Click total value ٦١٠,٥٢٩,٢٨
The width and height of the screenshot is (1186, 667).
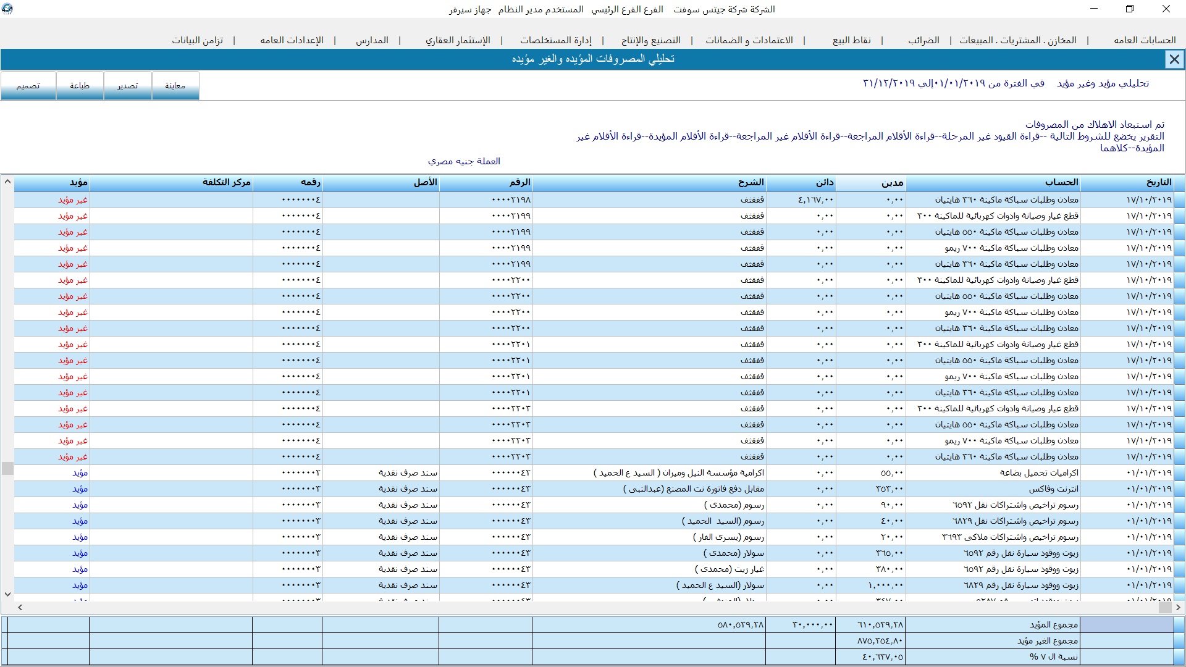880,624
